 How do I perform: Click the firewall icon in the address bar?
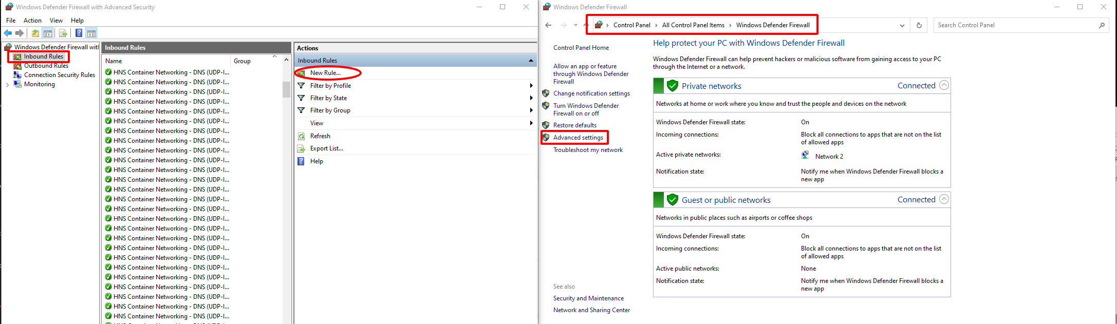coord(598,25)
